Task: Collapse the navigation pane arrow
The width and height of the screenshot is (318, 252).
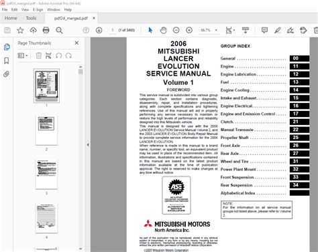Action: tap(88, 144)
